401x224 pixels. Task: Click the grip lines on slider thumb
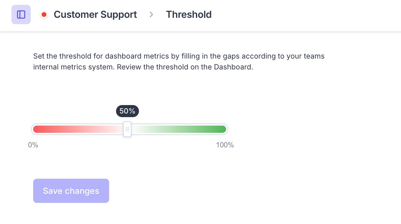tap(127, 129)
